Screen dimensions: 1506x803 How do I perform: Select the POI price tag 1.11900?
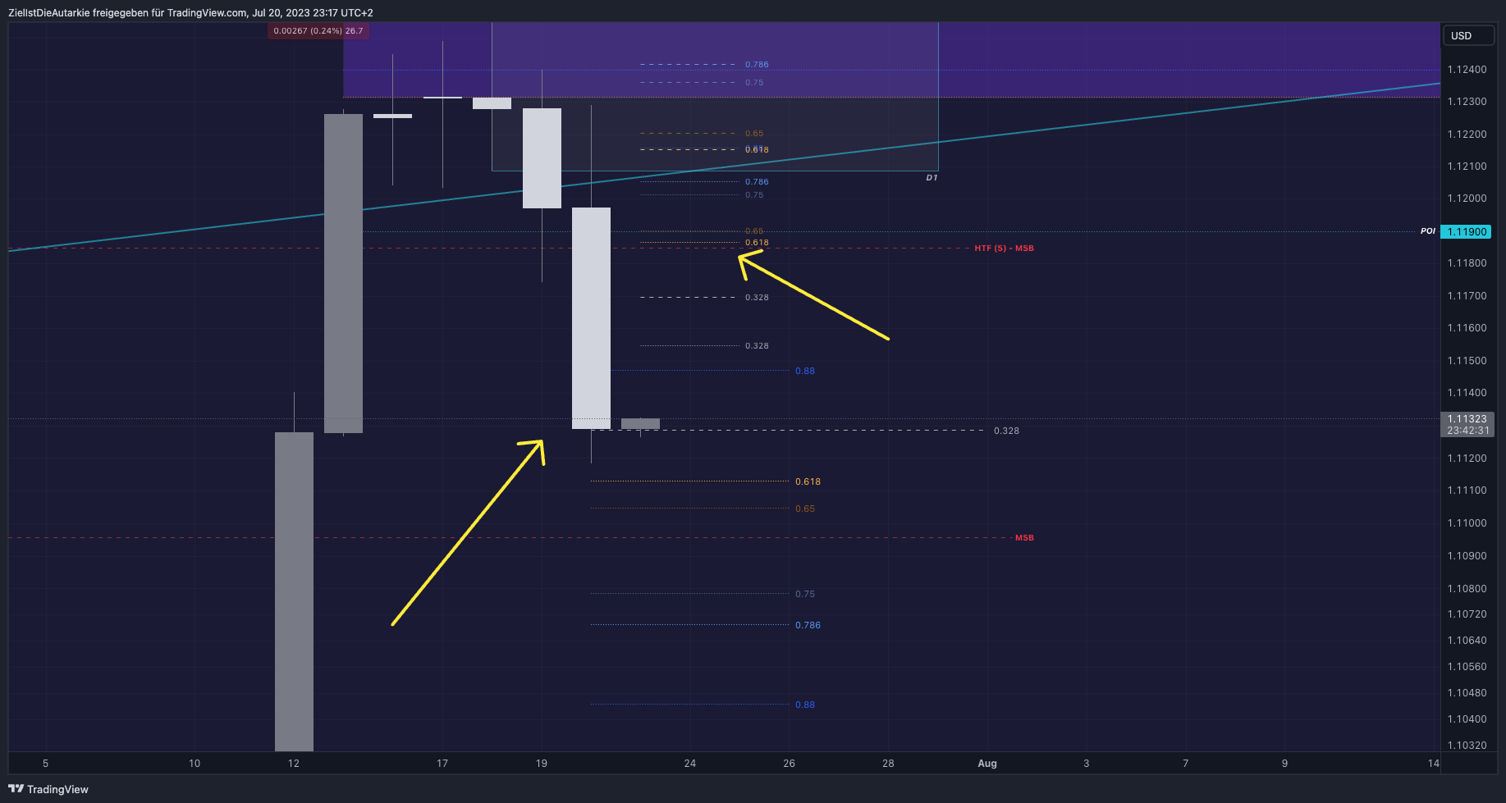click(x=1467, y=232)
